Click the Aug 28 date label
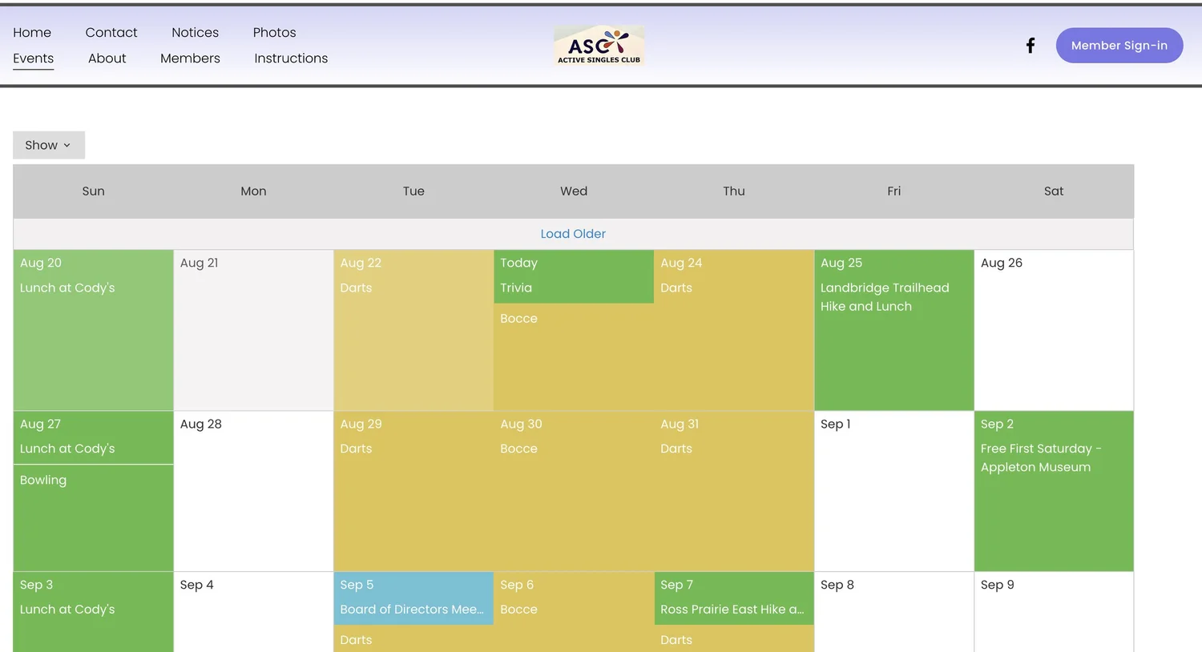1202x652 pixels. (200, 424)
